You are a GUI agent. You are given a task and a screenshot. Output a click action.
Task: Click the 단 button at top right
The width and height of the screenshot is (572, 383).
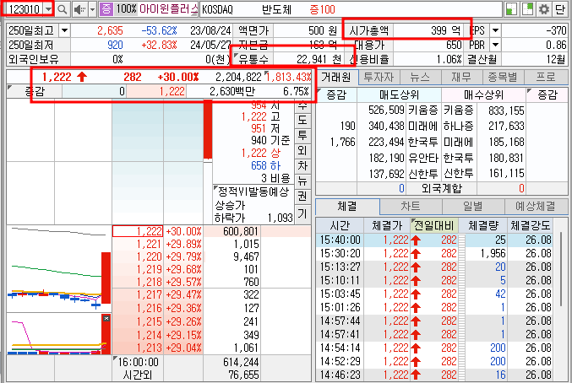(x=560, y=9)
